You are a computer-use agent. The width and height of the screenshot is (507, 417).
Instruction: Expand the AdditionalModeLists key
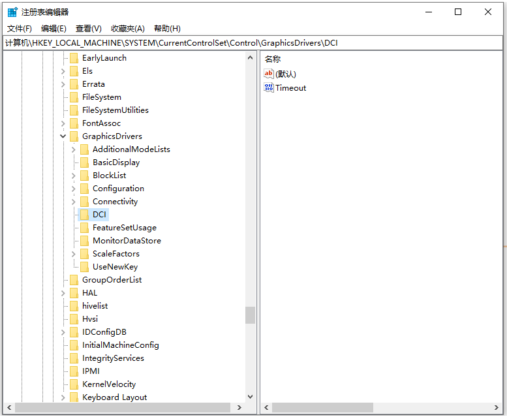[74, 149]
